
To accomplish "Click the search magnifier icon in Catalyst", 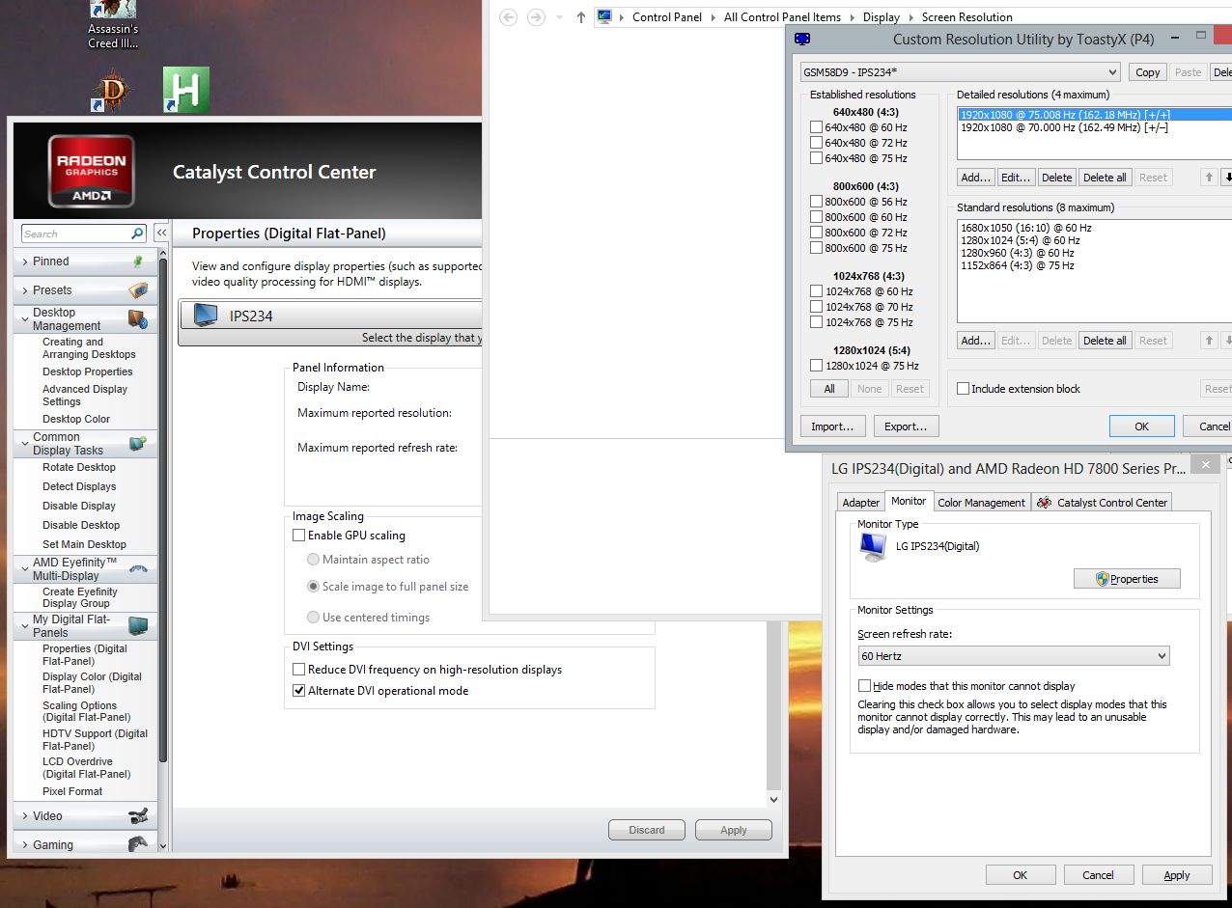I will click(x=137, y=234).
